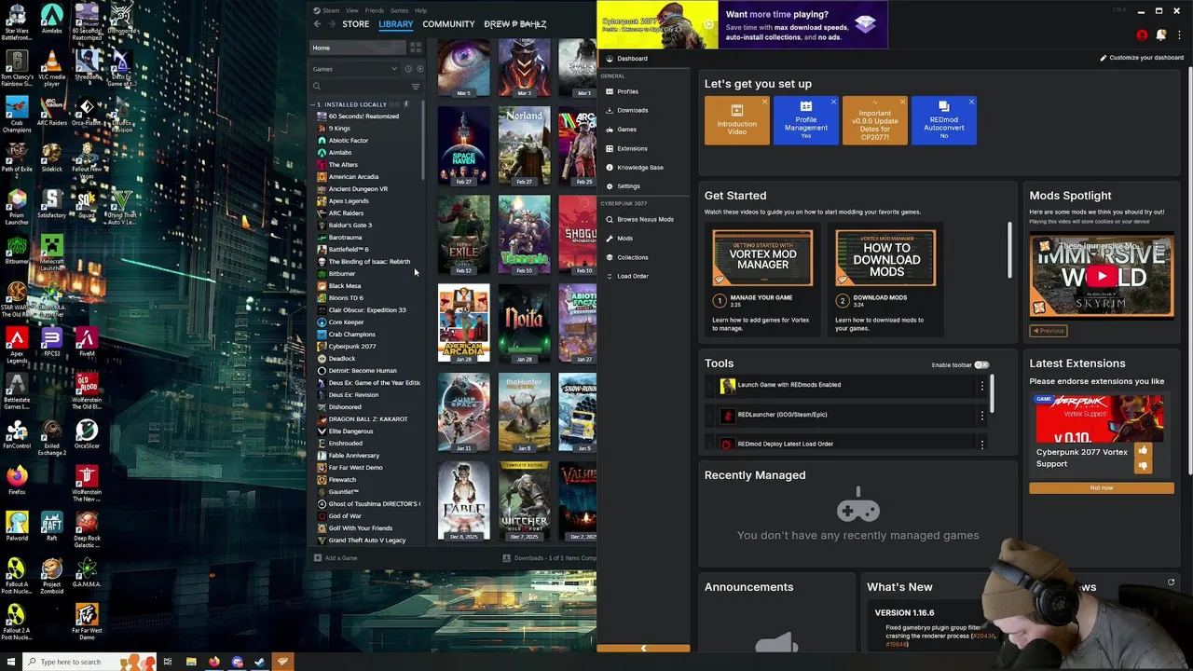This screenshot has height=671, width=1193.
Task: Open Knowledge Base in Vortex
Action: tap(643, 167)
